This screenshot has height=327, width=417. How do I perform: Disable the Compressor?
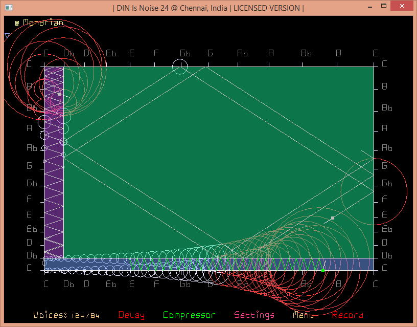[189, 315]
